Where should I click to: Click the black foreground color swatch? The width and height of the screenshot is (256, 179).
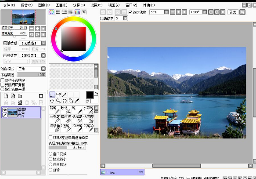[90, 95]
